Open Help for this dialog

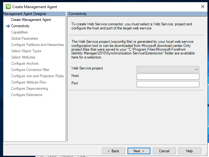pyautogui.click(x=189, y=151)
